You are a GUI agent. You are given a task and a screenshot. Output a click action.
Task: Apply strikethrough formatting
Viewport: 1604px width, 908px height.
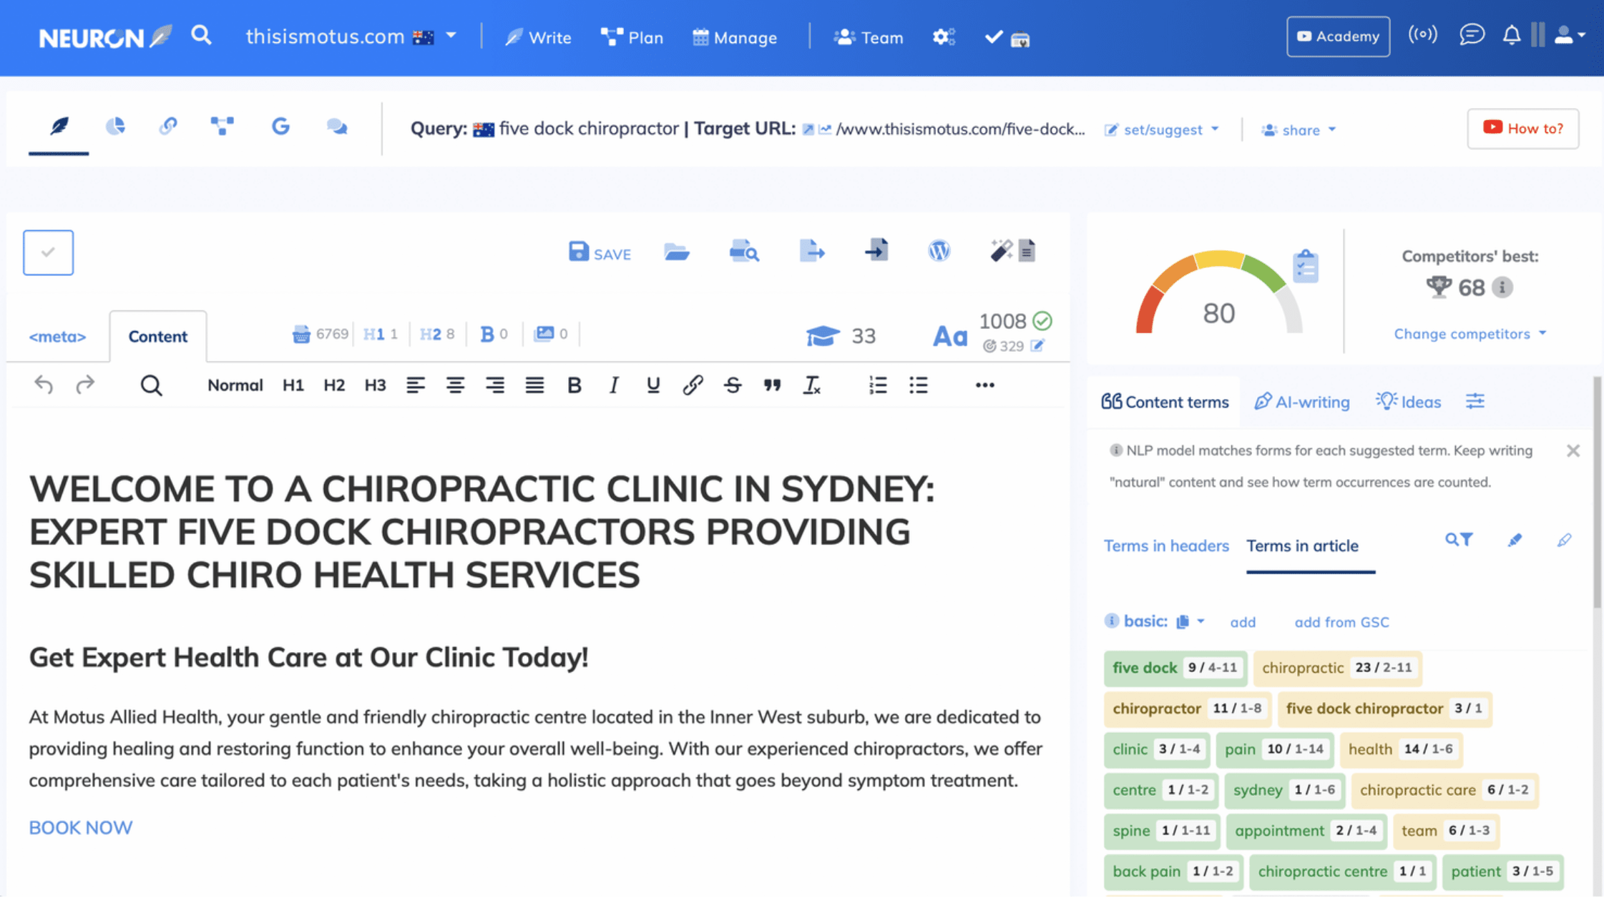tap(732, 385)
